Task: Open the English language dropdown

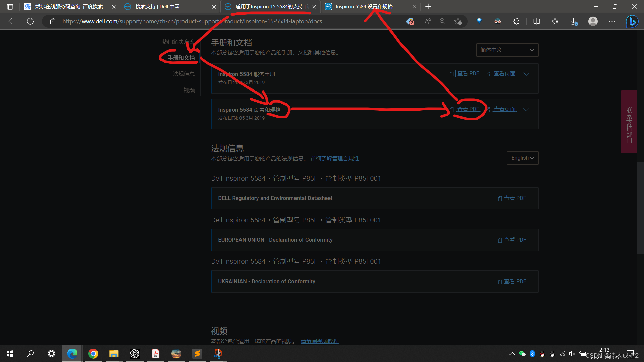Action: [x=523, y=158]
